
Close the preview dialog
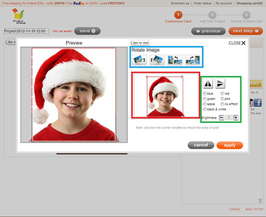click(237, 43)
